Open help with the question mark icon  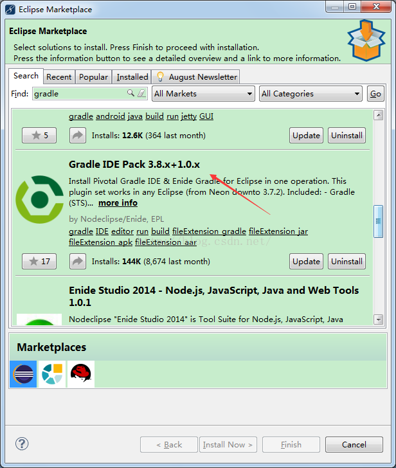22,444
